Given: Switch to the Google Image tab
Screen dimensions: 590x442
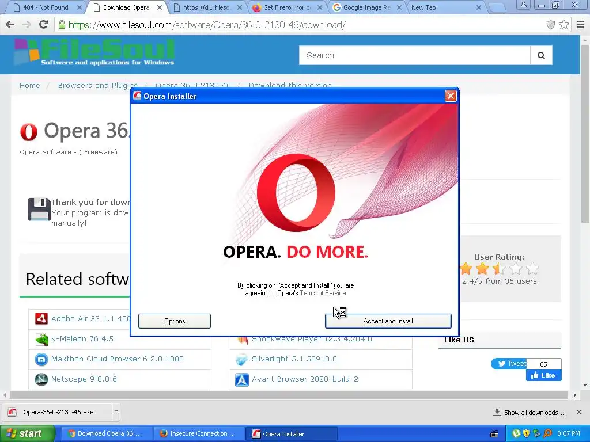Looking at the screenshot, I should pos(367,7).
